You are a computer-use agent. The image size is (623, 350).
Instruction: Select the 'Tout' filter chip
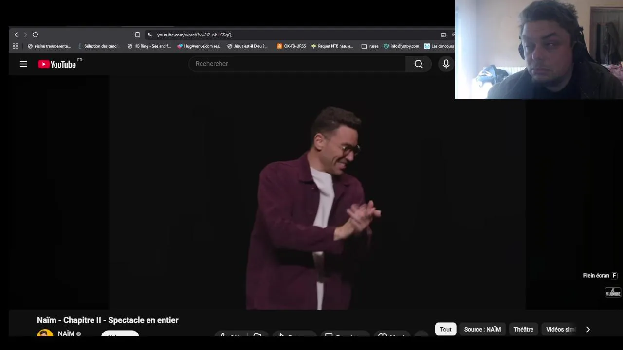[x=446, y=329]
